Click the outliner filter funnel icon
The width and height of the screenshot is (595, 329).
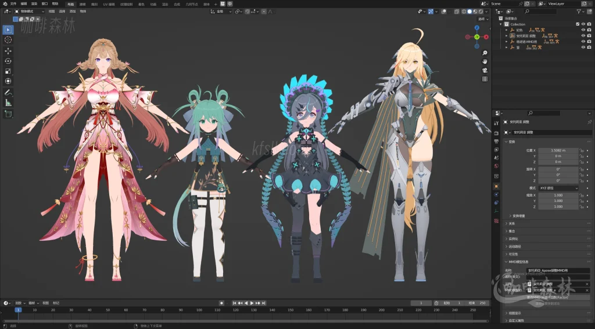579,12
